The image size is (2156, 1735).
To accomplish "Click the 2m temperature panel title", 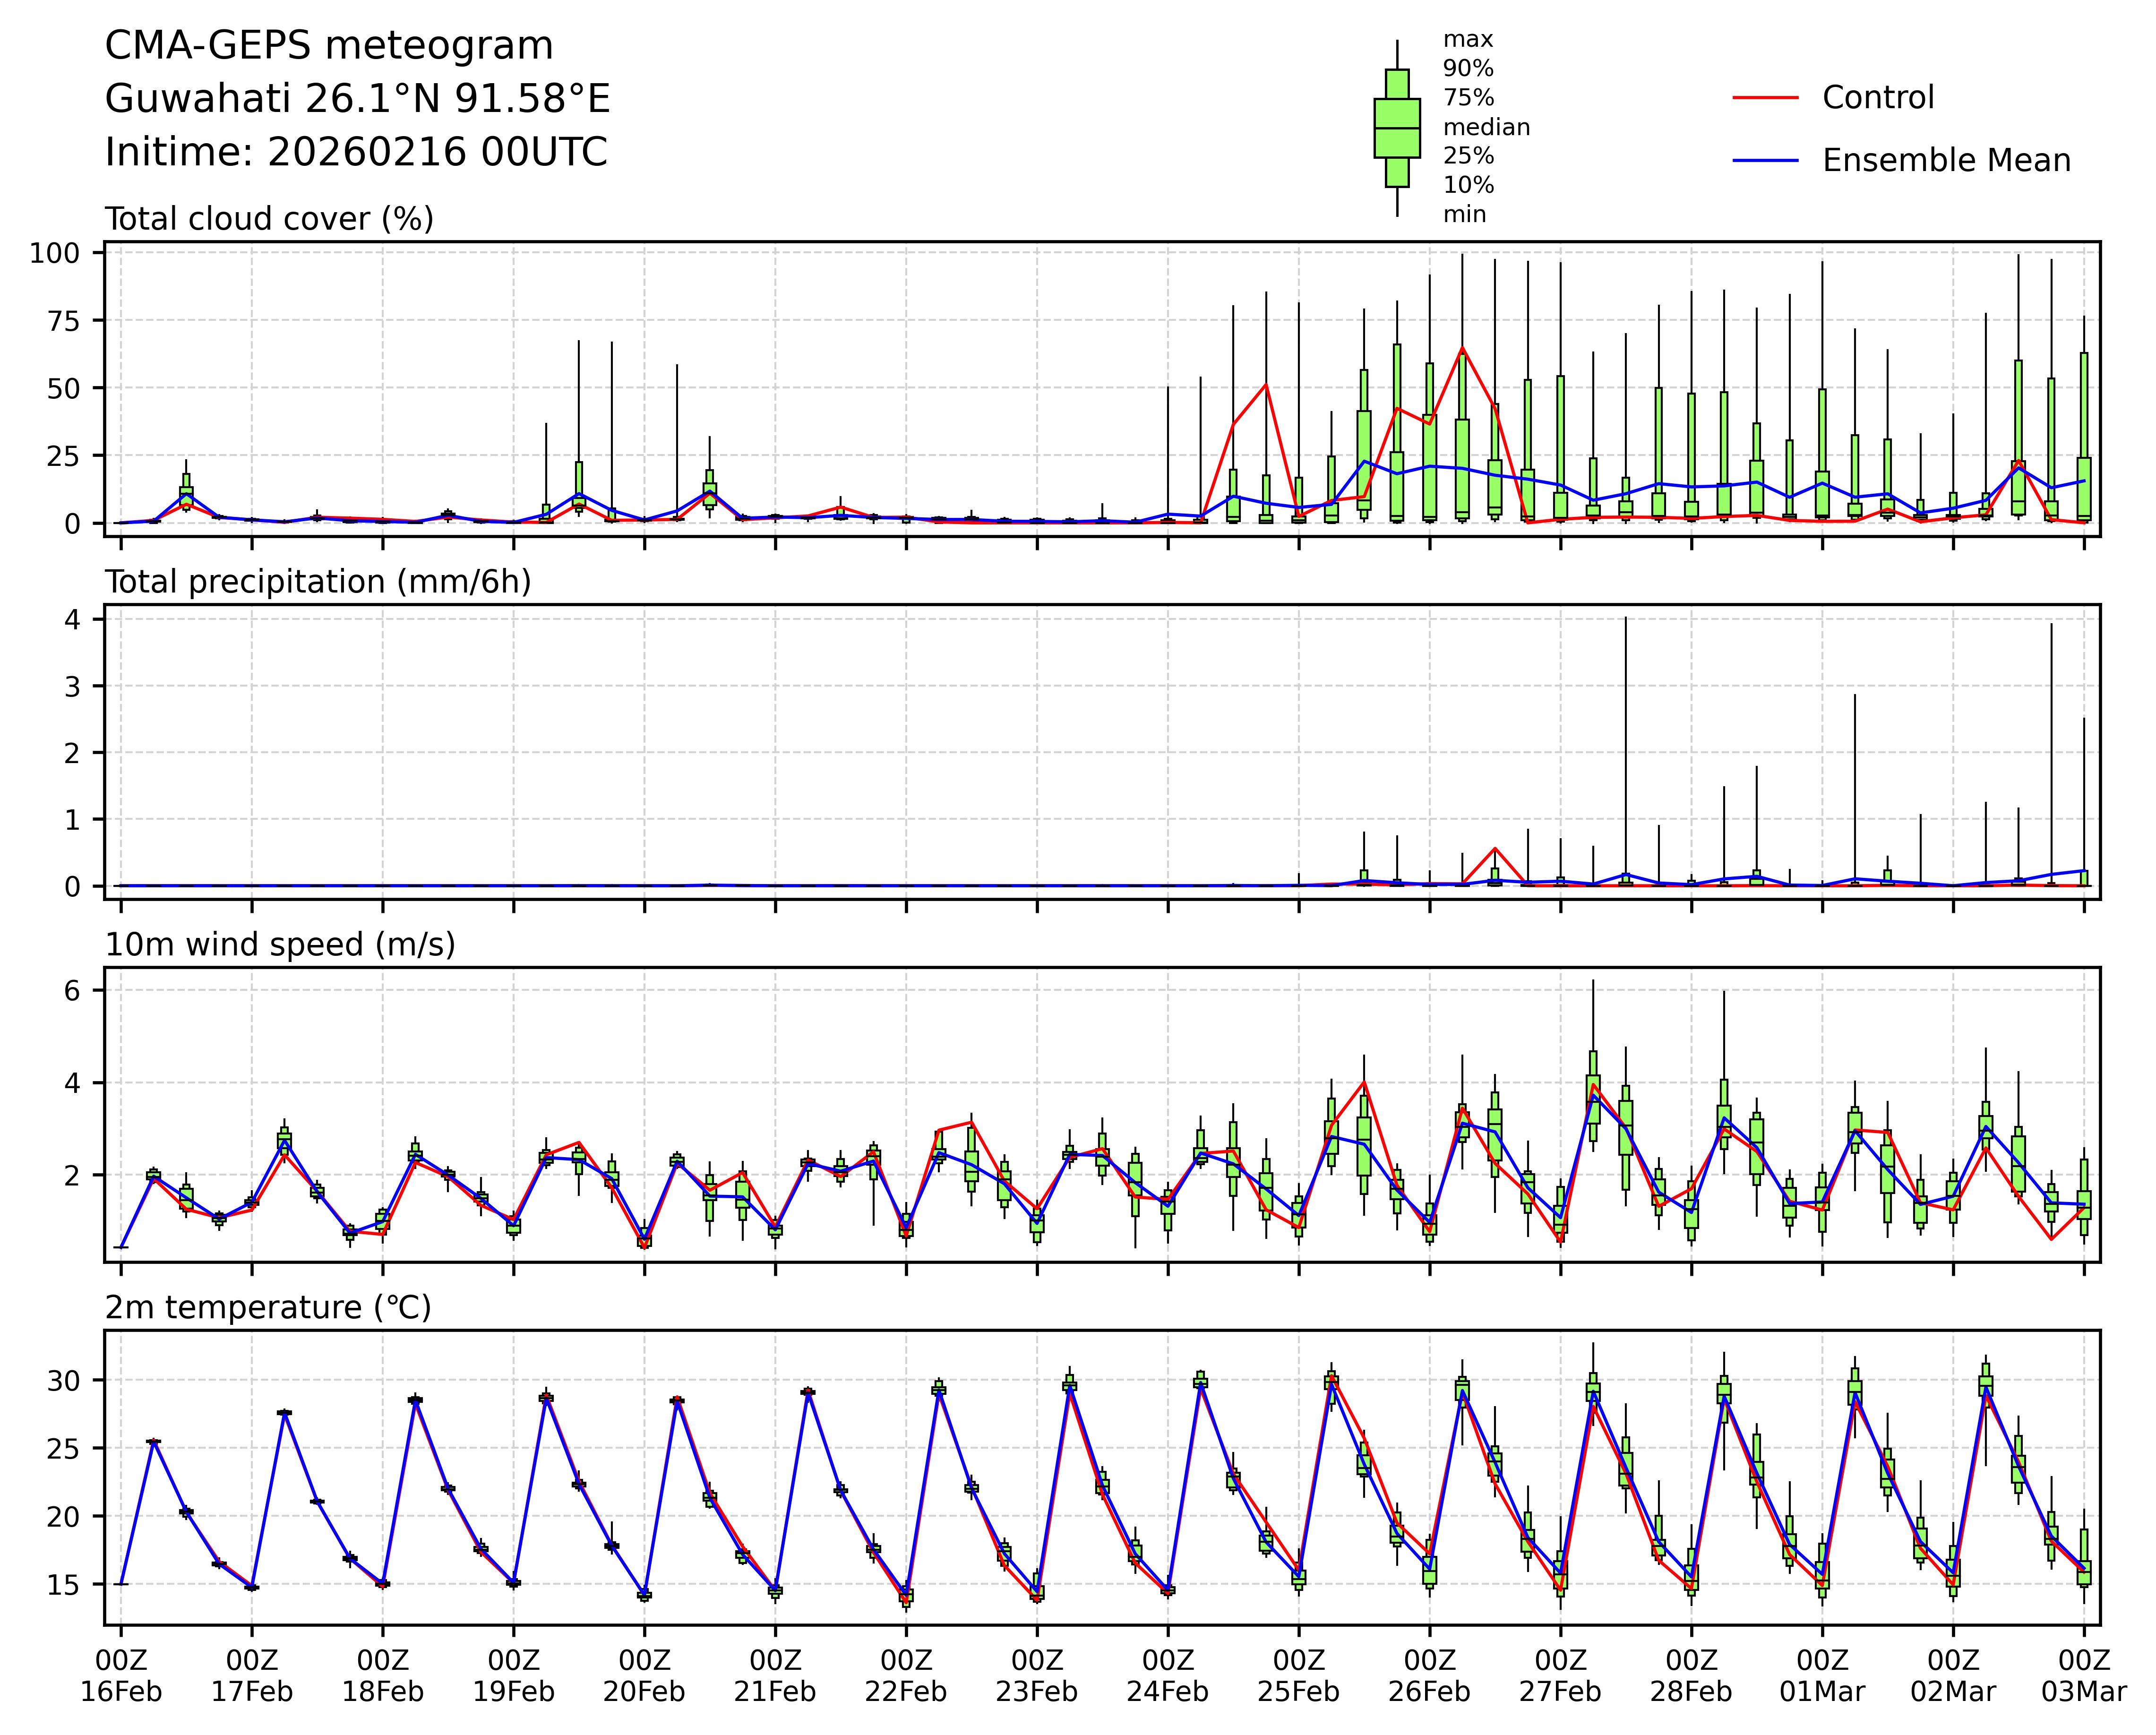I will (x=268, y=1308).
